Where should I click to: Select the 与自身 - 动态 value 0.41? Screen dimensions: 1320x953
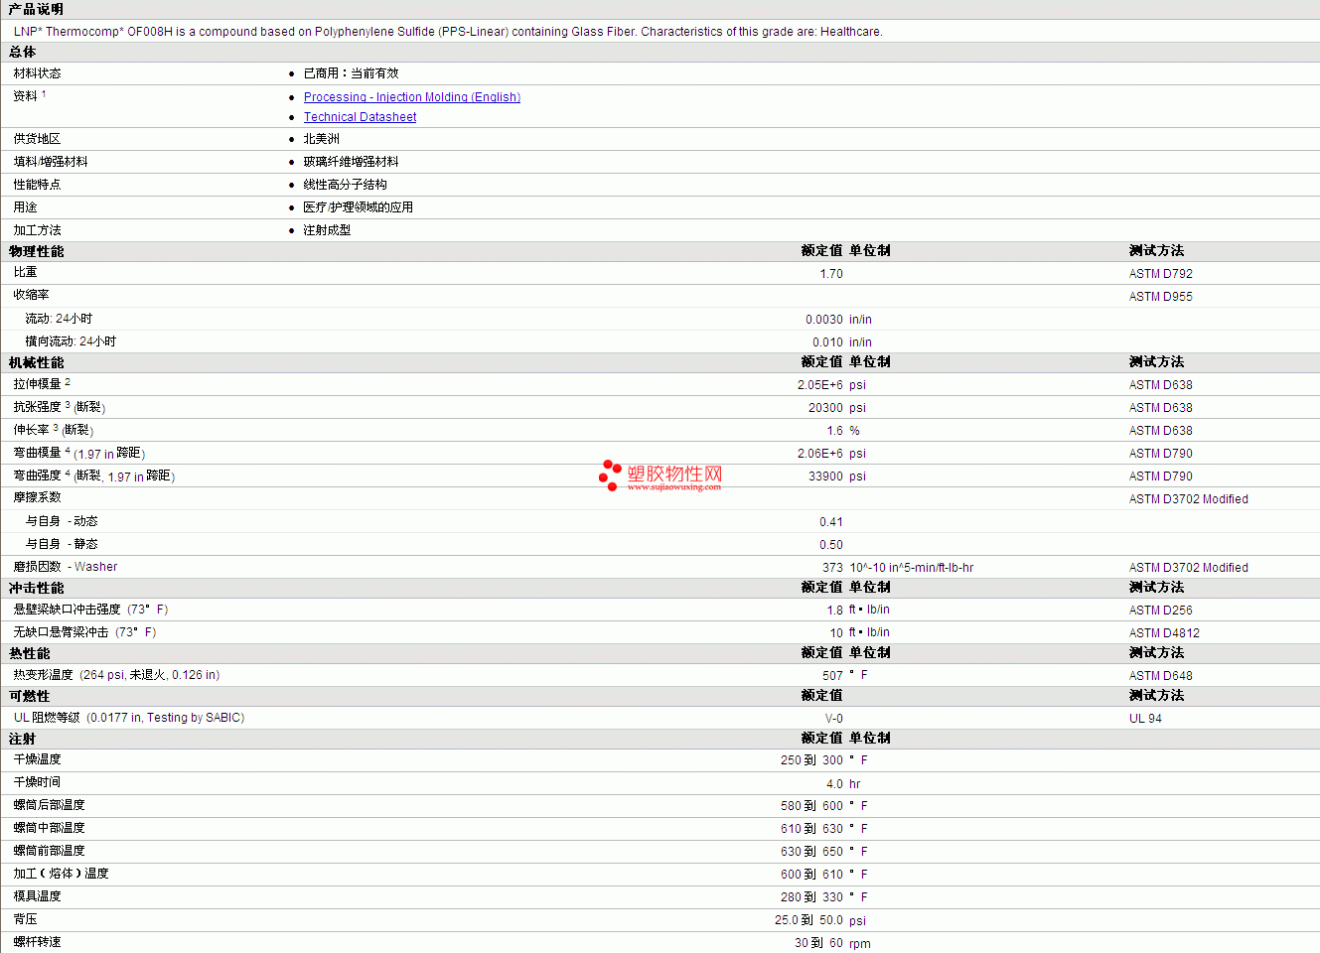(831, 522)
